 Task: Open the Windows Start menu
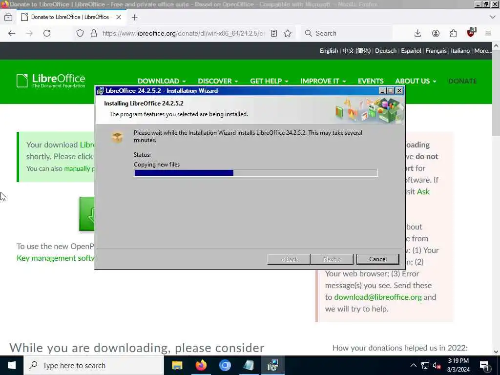tap(12, 365)
